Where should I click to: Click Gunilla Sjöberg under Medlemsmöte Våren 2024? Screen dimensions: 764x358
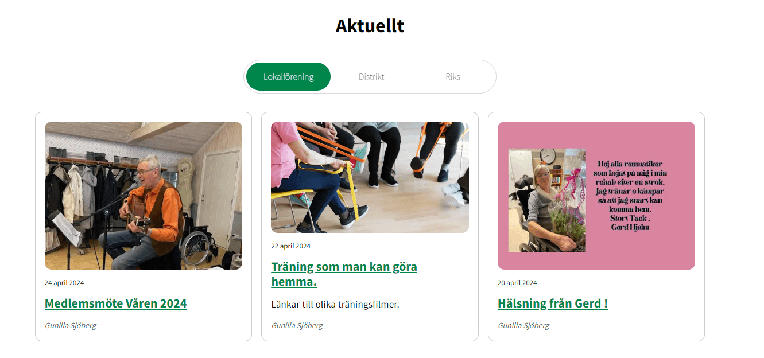(x=71, y=326)
